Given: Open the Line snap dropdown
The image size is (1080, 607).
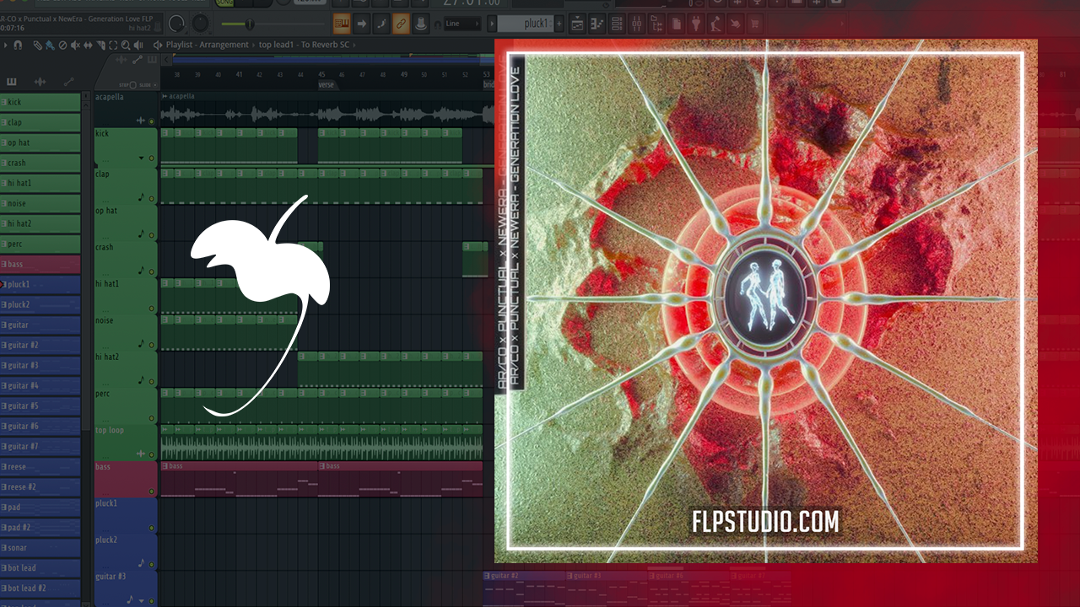Looking at the screenshot, I should (x=463, y=24).
